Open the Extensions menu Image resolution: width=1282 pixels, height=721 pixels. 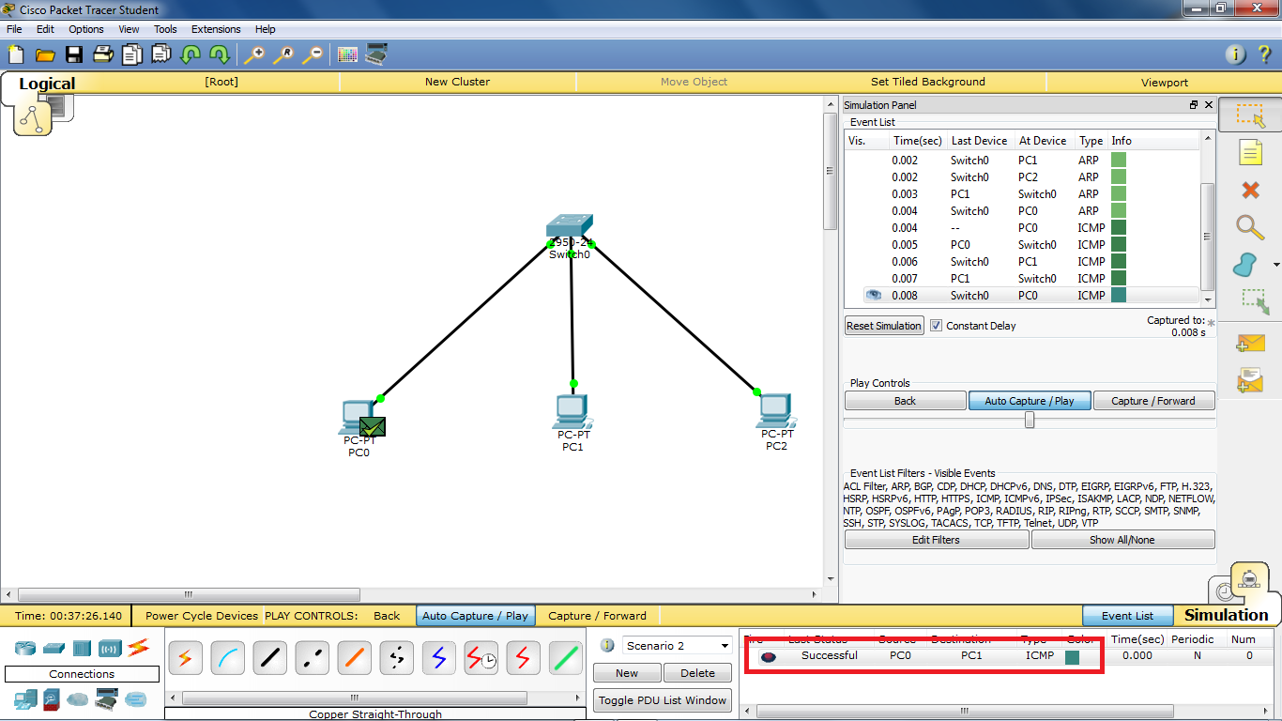(x=216, y=29)
